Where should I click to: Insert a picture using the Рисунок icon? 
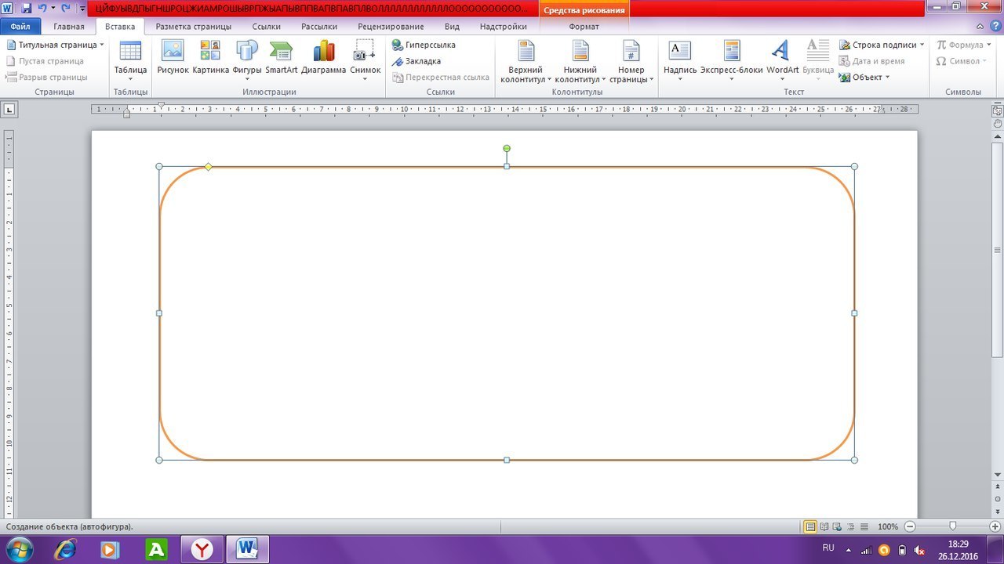(173, 56)
